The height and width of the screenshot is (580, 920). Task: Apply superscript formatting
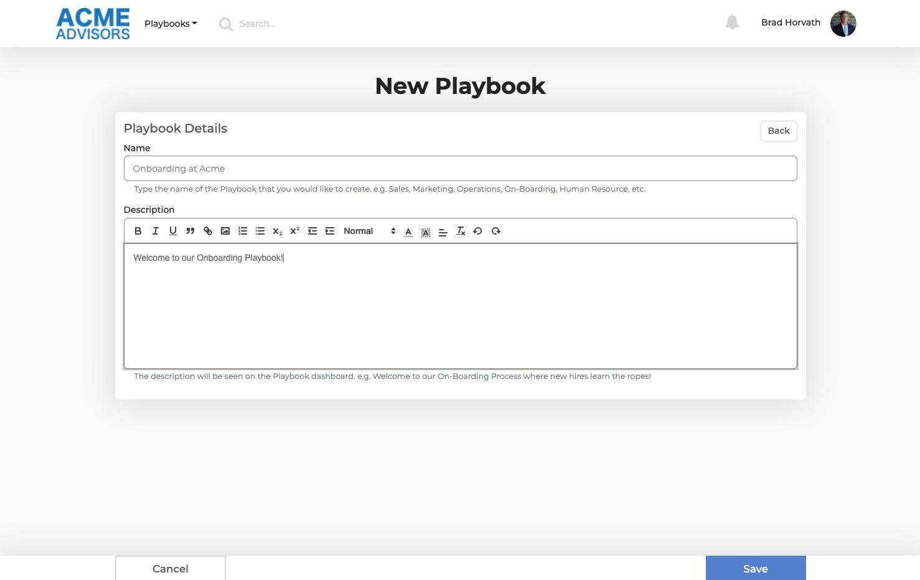coord(295,231)
